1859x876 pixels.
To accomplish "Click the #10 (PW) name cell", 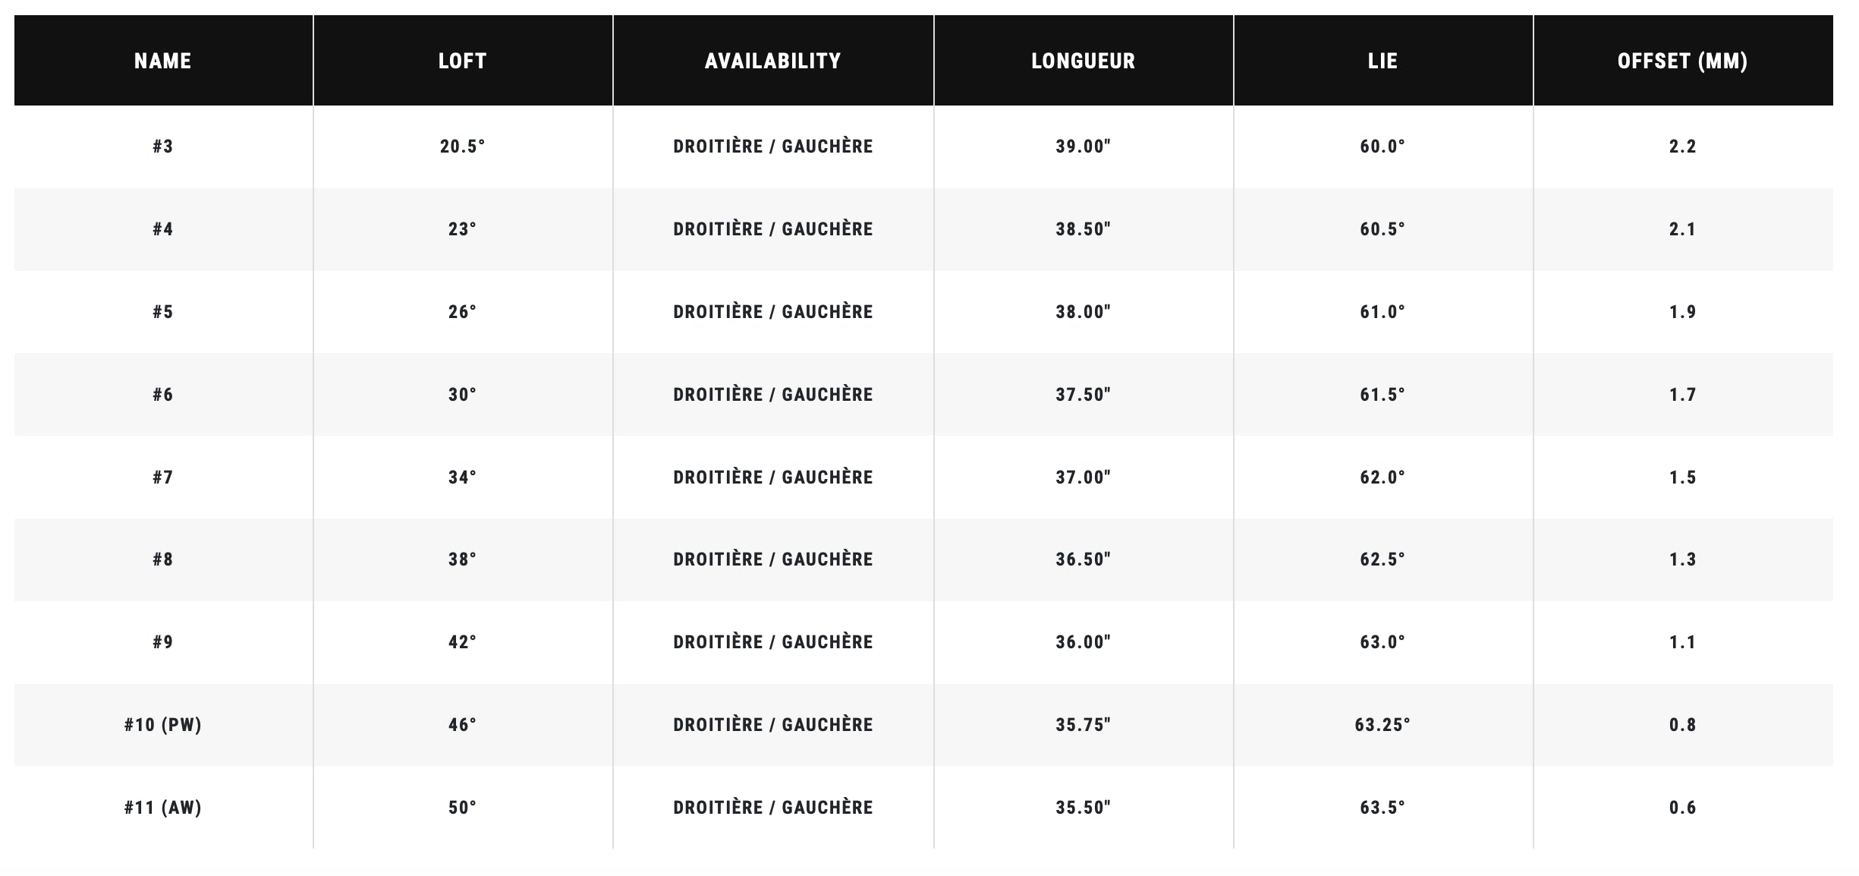I will 163,725.
